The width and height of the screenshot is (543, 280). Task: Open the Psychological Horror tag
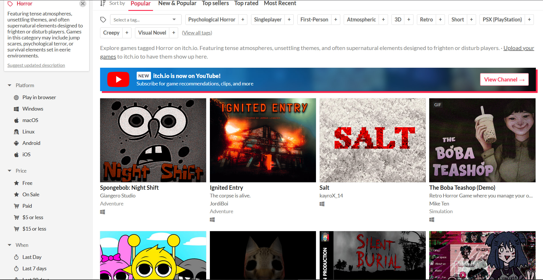click(x=212, y=19)
